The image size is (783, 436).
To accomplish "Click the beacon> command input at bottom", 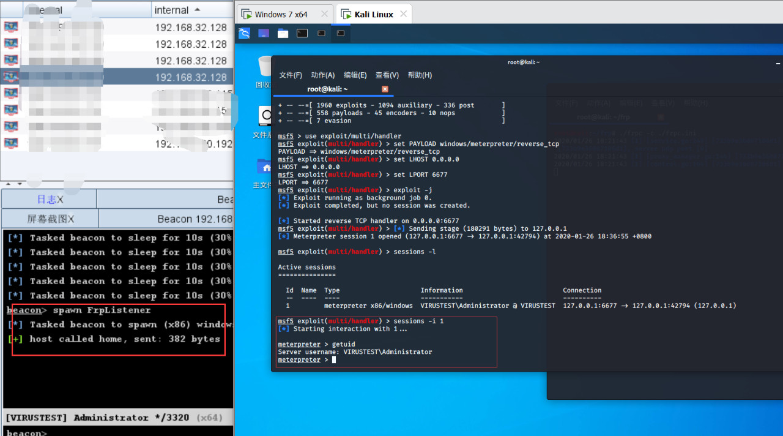I will [x=117, y=432].
